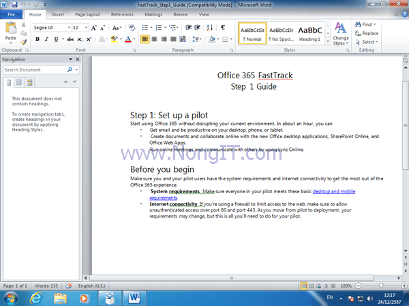The image size is (409, 306).
Task: Open Change Styles menu
Action: click(341, 33)
